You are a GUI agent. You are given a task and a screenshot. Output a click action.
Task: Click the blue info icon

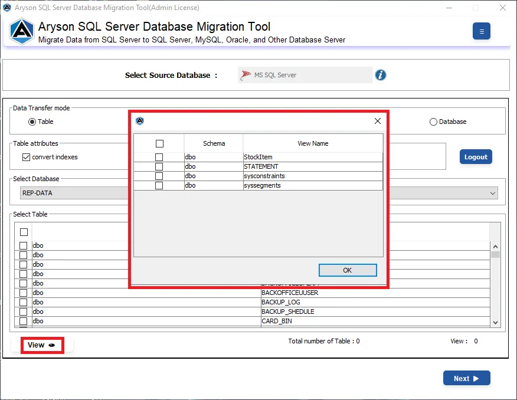pyautogui.click(x=380, y=75)
